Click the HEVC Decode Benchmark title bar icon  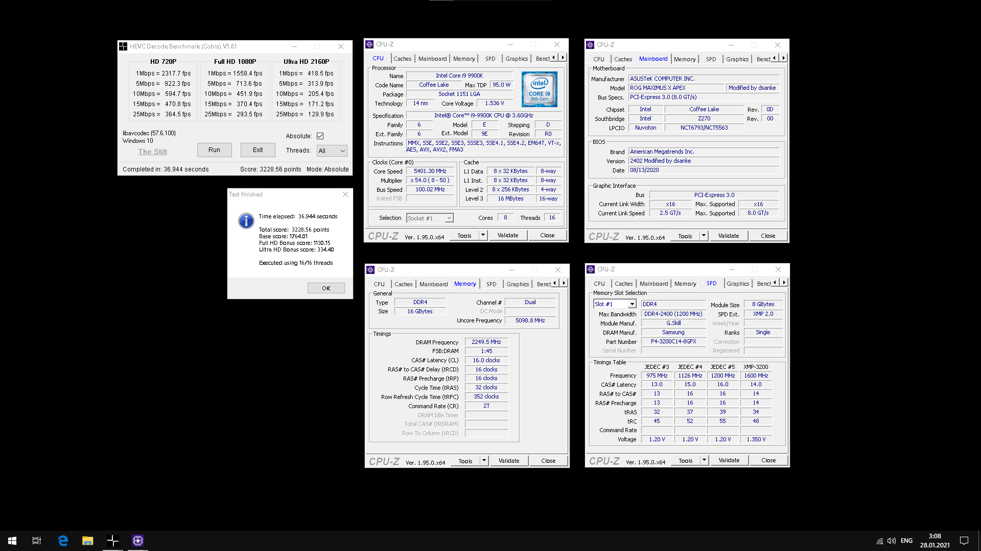(x=123, y=46)
